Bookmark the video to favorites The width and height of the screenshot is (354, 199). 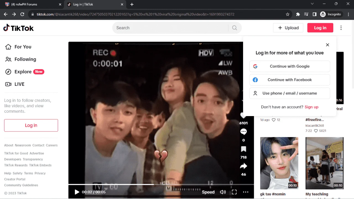tap(243, 149)
